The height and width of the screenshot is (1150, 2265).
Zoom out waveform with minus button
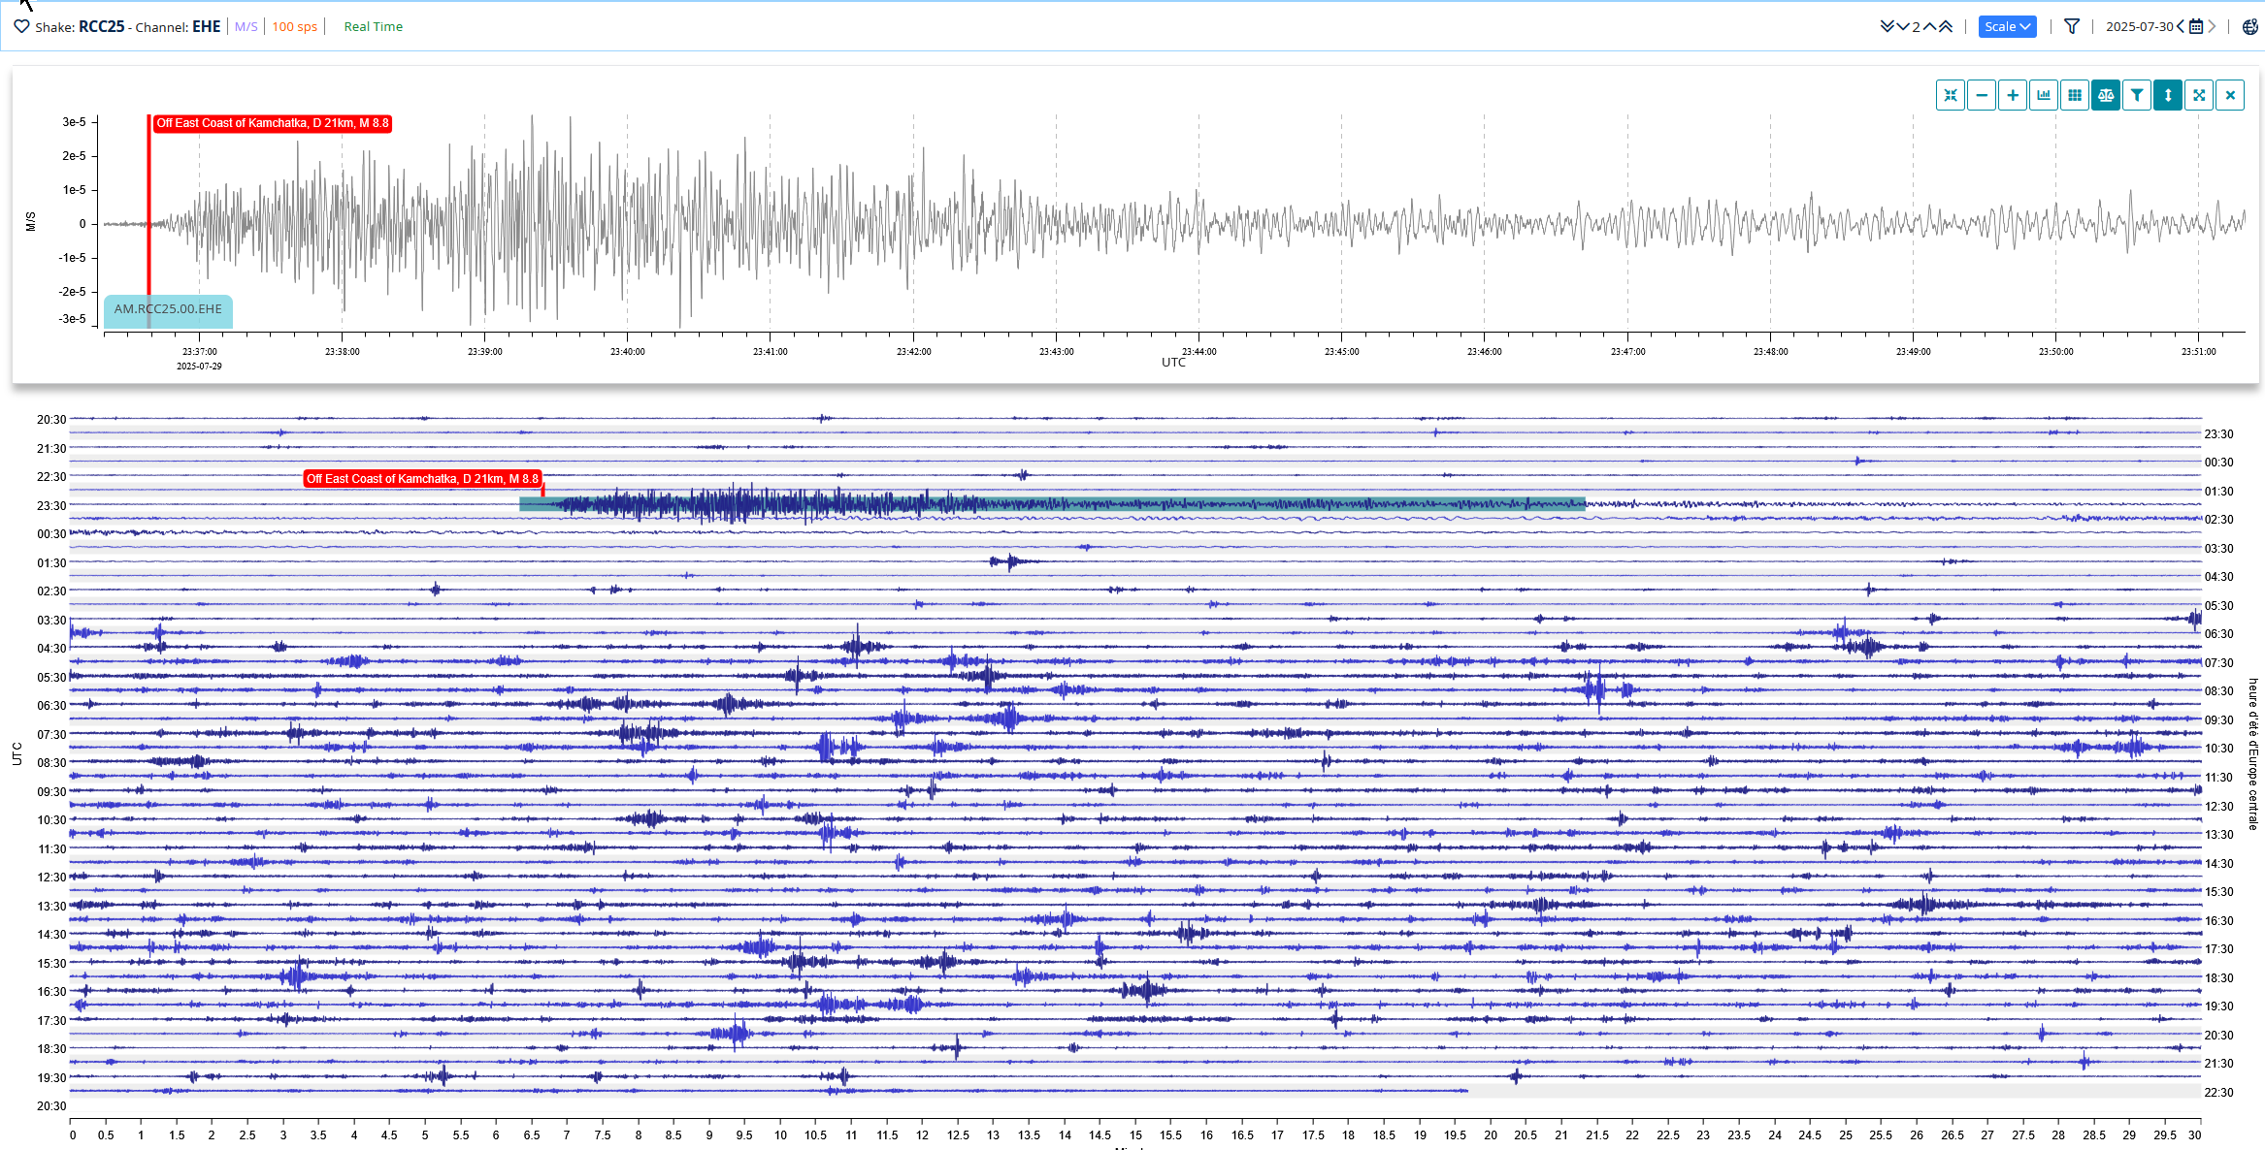[x=1981, y=95]
